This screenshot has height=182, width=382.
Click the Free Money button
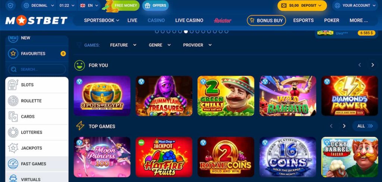(x=123, y=5)
